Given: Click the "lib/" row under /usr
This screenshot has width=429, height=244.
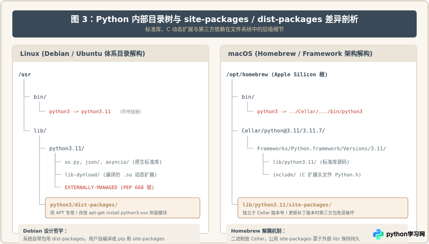Looking at the screenshot, I should (40, 131).
